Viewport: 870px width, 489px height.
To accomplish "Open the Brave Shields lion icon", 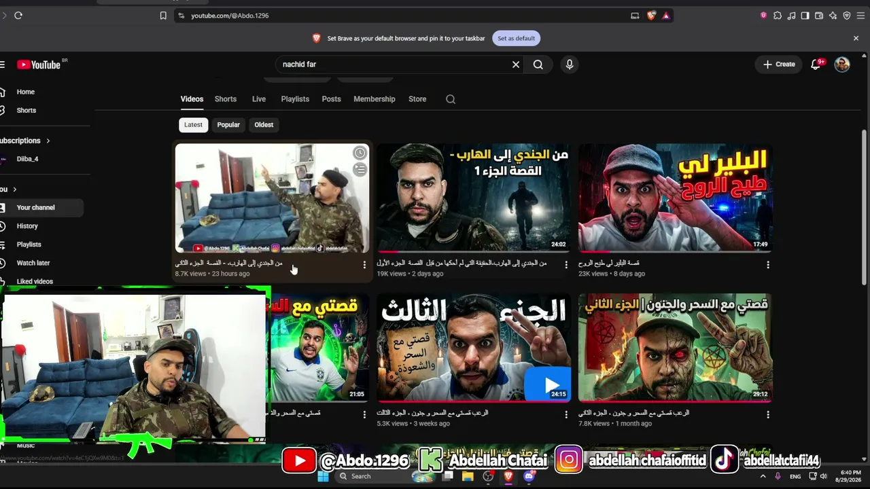I will point(651,16).
